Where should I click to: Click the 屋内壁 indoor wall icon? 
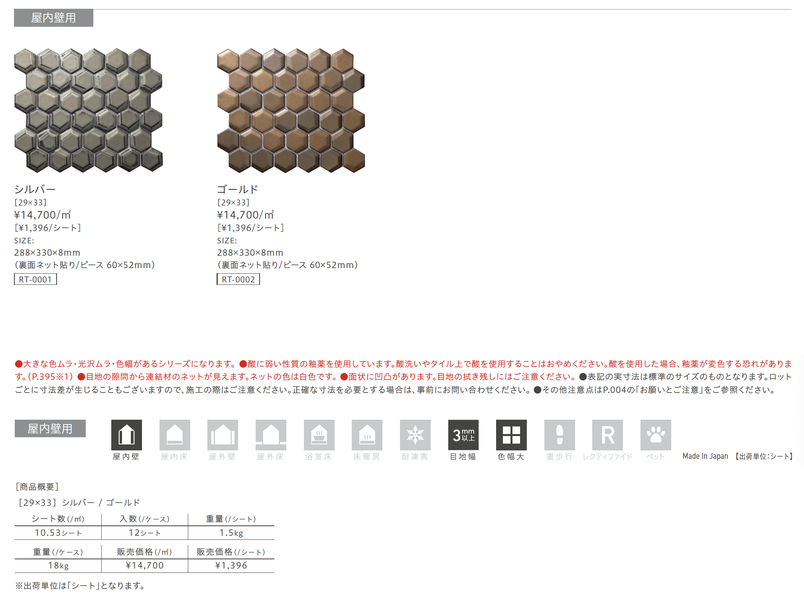(x=126, y=435)
